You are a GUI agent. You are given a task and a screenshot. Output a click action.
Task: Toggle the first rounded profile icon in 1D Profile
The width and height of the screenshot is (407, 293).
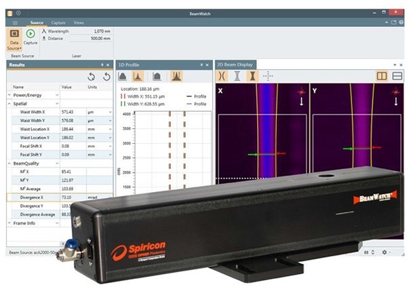click(x=122, y=76)
